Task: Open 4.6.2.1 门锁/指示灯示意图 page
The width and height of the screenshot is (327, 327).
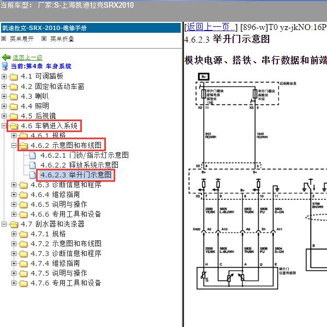Action: click(x=85, y=155)
